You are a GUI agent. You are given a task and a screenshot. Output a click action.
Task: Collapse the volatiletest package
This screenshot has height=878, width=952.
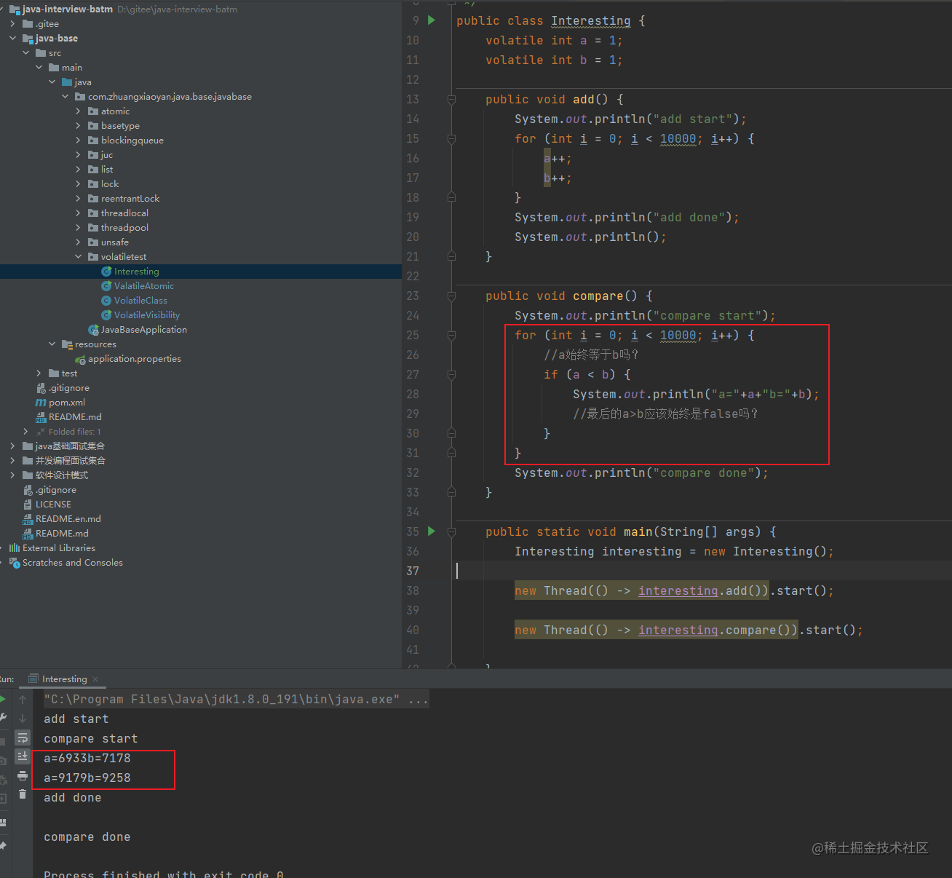click(x=78, y=257)
